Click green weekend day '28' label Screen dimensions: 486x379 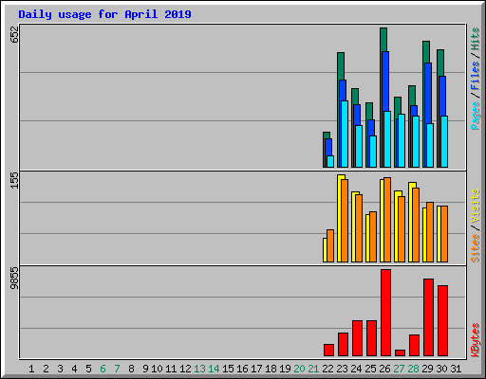click(x=413, y=369)
